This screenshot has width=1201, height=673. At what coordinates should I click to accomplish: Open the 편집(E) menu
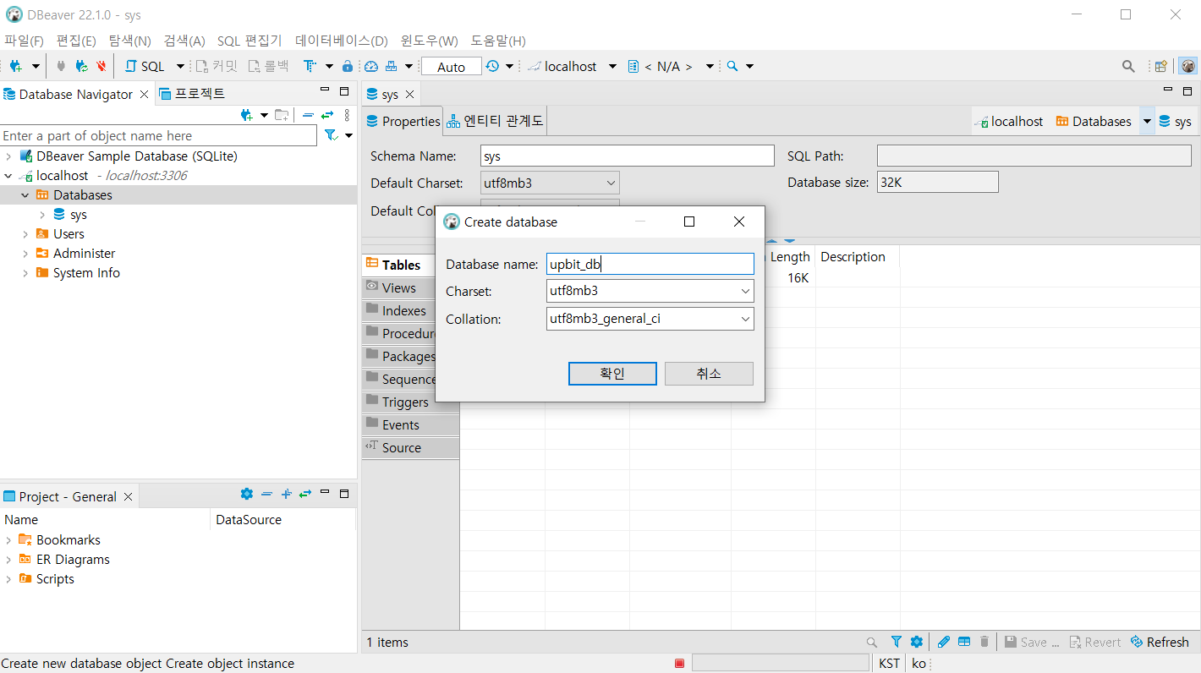[76, 41]
